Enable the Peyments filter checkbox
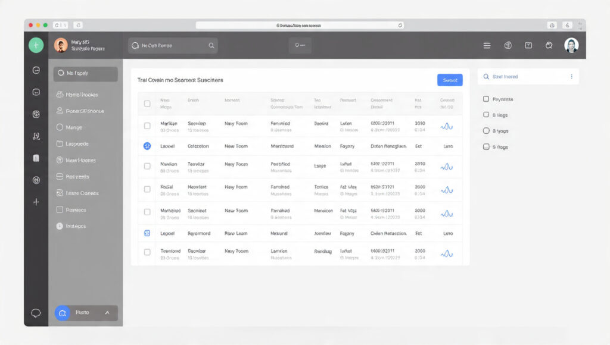Image resolution: width=610 pixels, height=345 pixels. 486,99
